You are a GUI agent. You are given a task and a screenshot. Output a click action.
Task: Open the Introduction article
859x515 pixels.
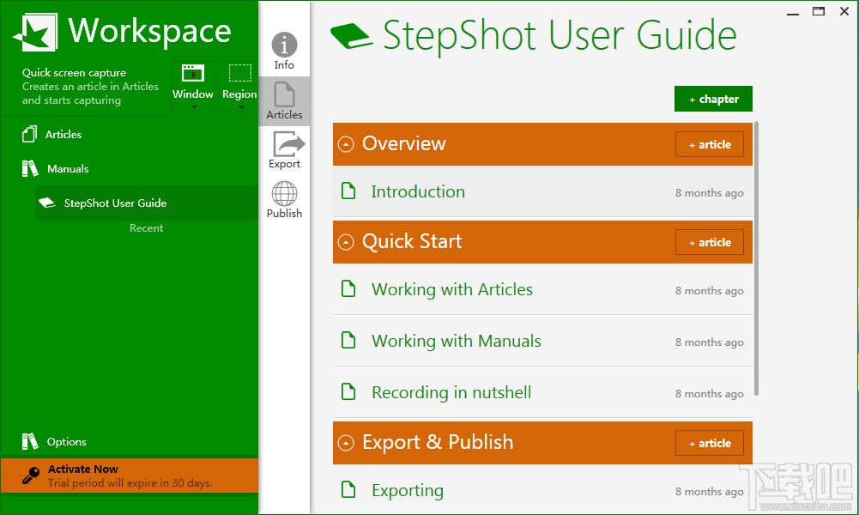point(418,192)
